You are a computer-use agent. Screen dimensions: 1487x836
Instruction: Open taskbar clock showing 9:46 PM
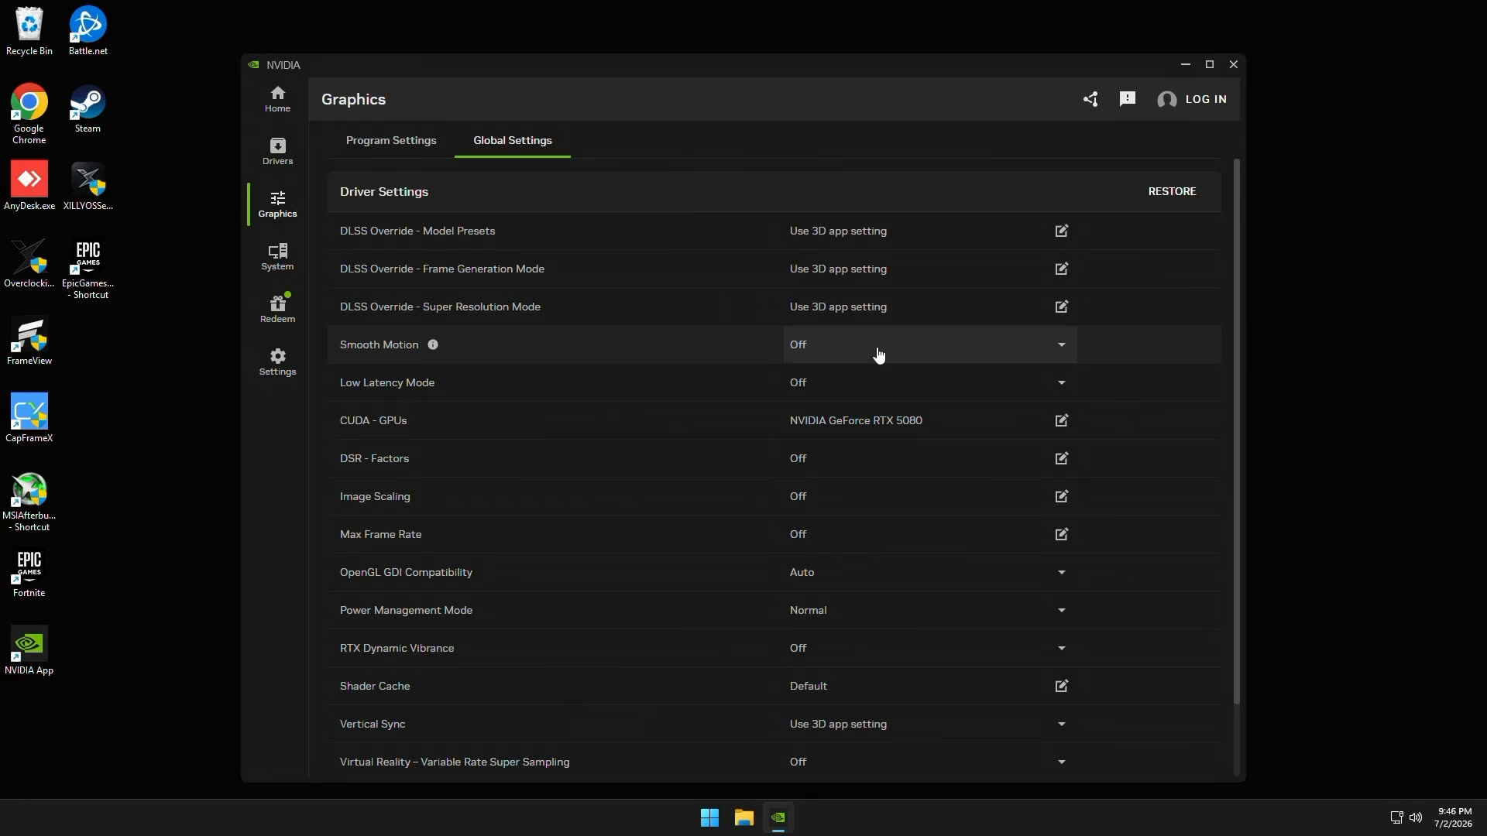click(x=1454, y=817)
